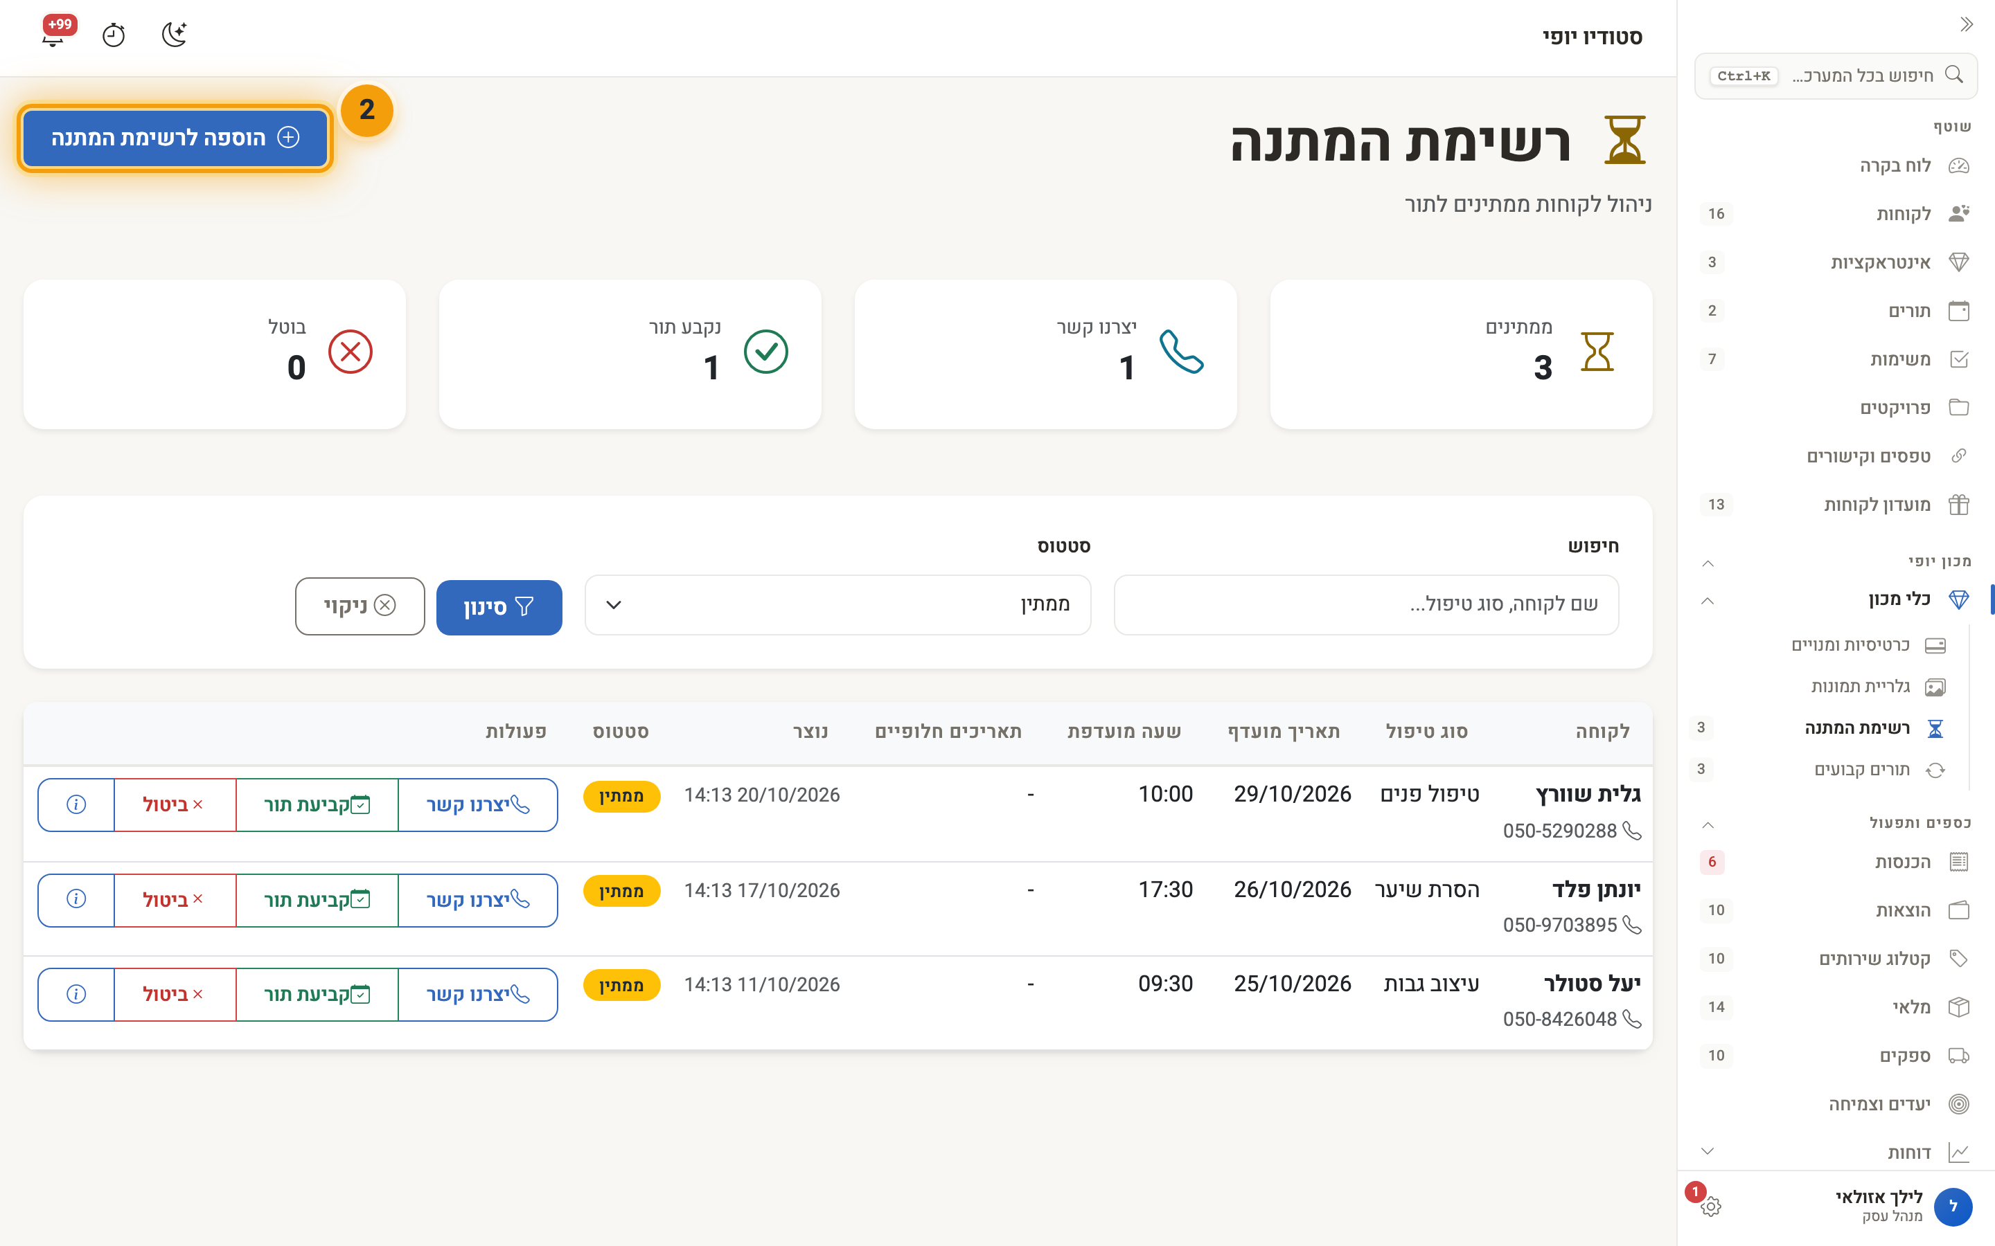Open לקוחות customers sidebar item
1995x1246 pixels.
coord(1836,213)
